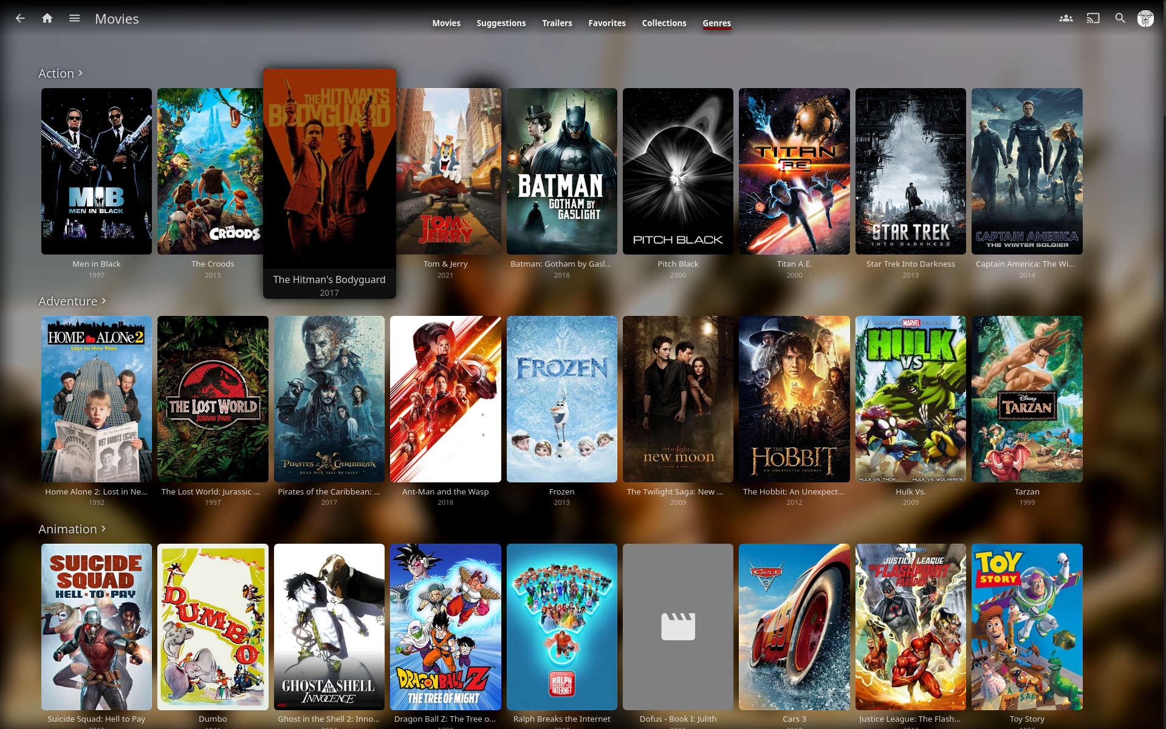
Task: Click the cast to device icon
Action: click(x=1093, y=18)
